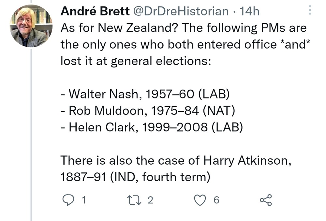Click the Harry Atkinson sentence
326x221 pixels.
pyautogui.click(x=175, y=160)
